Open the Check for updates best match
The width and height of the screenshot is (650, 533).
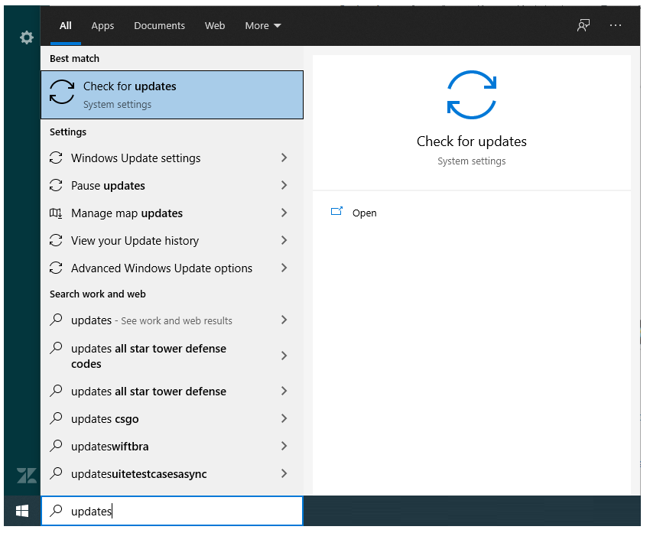click(172, 95)
